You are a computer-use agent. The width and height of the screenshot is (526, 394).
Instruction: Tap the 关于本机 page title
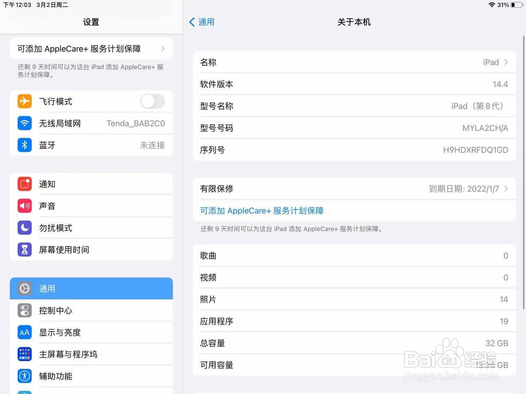(354, 22)
